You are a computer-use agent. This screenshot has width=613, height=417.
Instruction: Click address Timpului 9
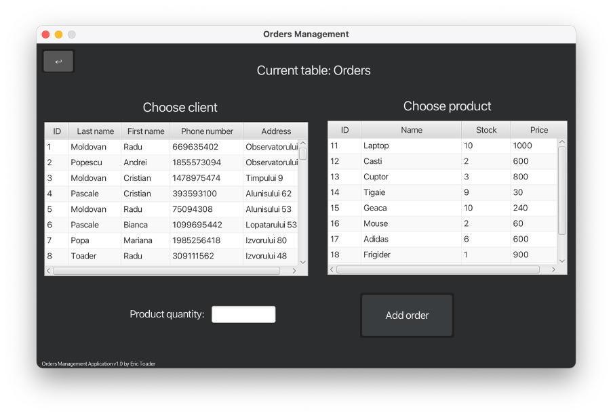[x=264, y=178]
